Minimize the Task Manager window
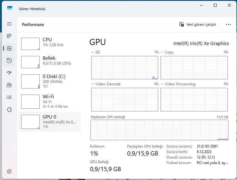Screen dimensions: 237x180 pos(201,5)
